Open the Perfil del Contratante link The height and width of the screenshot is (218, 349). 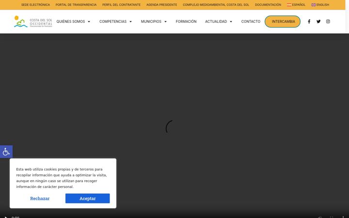[x=121, y=5]
